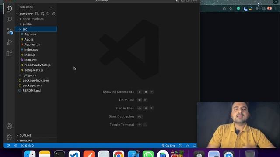Image resolution: width=280 pixels, height=157 pixels.
Task: Open Trash from the Dock
Action: [250, 154]
